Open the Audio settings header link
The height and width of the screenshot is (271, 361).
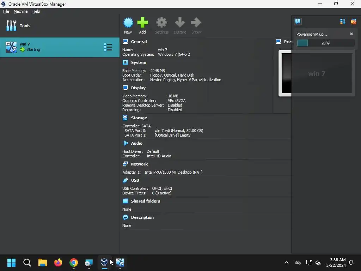pyautogui.click(x=137, y=143)
